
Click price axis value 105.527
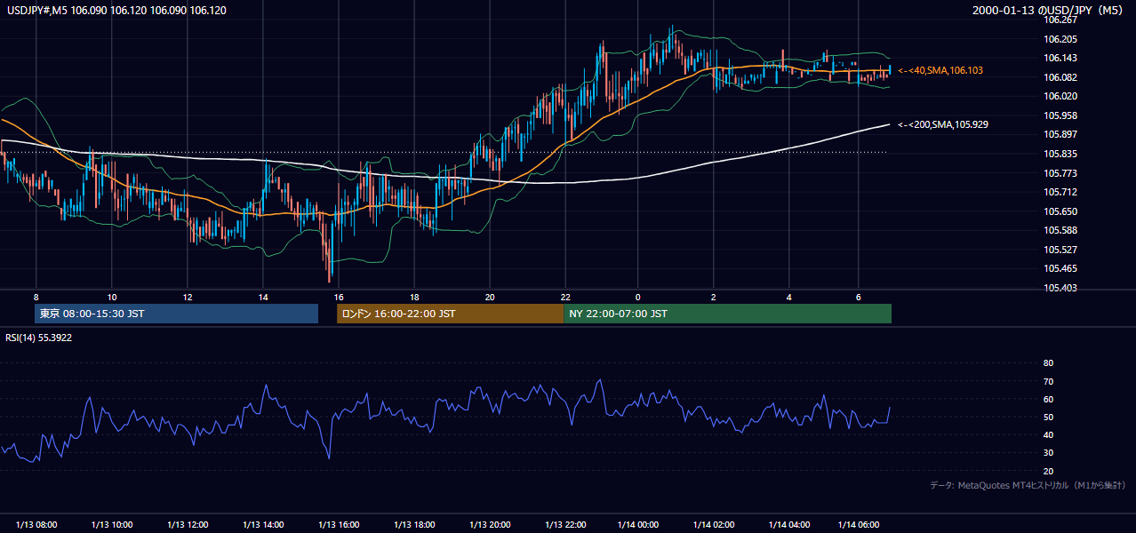[x=1060, y=250]
